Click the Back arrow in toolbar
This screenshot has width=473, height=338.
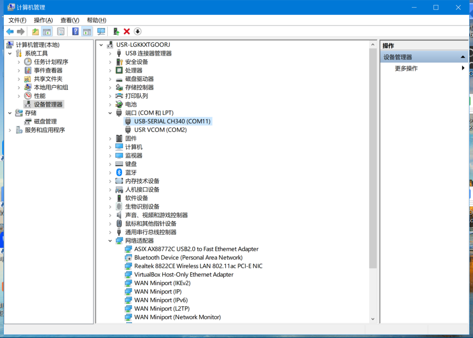10,32
